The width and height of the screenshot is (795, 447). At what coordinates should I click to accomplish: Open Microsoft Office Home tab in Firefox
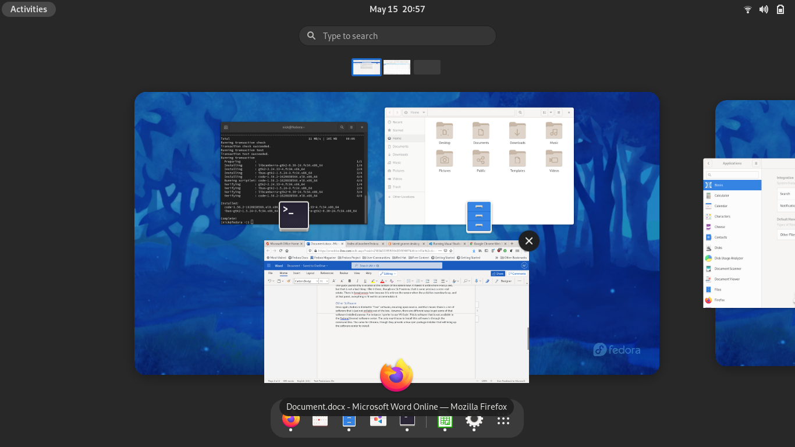[284, 244]
